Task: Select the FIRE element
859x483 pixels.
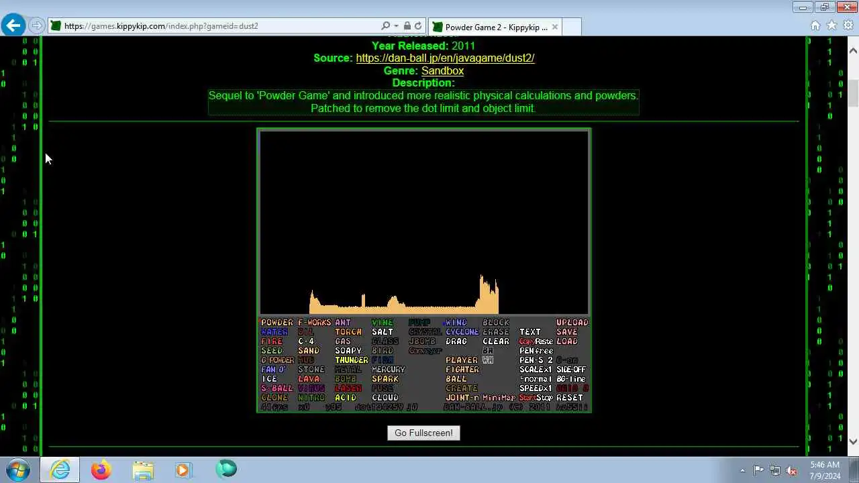Action: coord(272,341)
